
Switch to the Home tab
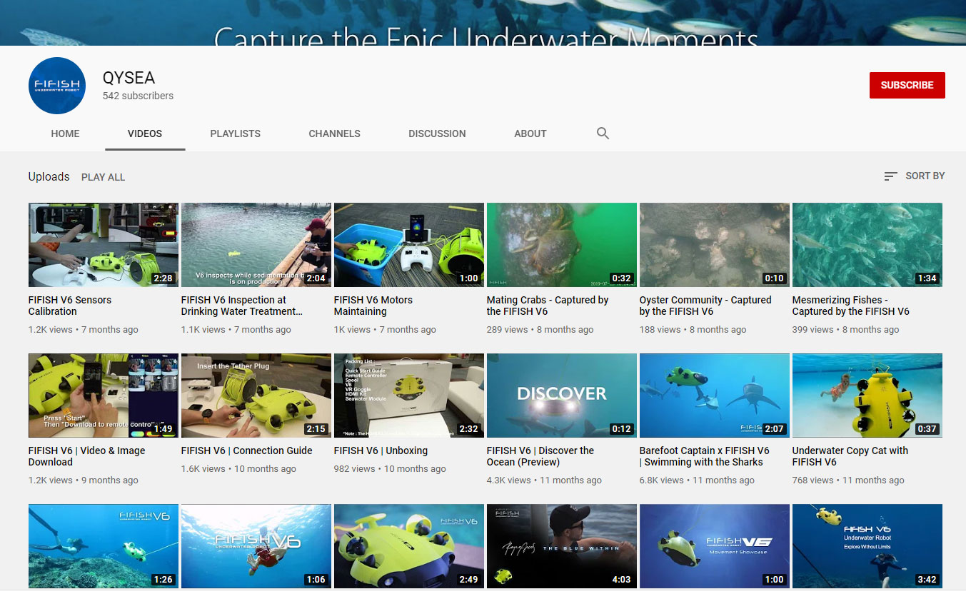tap(65, 134)
